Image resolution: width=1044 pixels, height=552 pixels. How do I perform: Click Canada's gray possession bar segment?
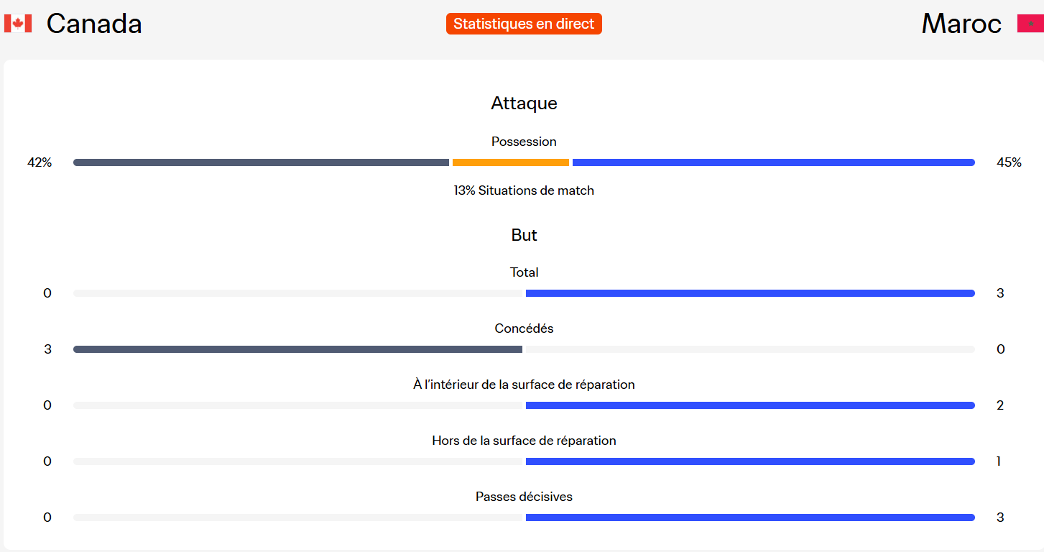(261, 162)
